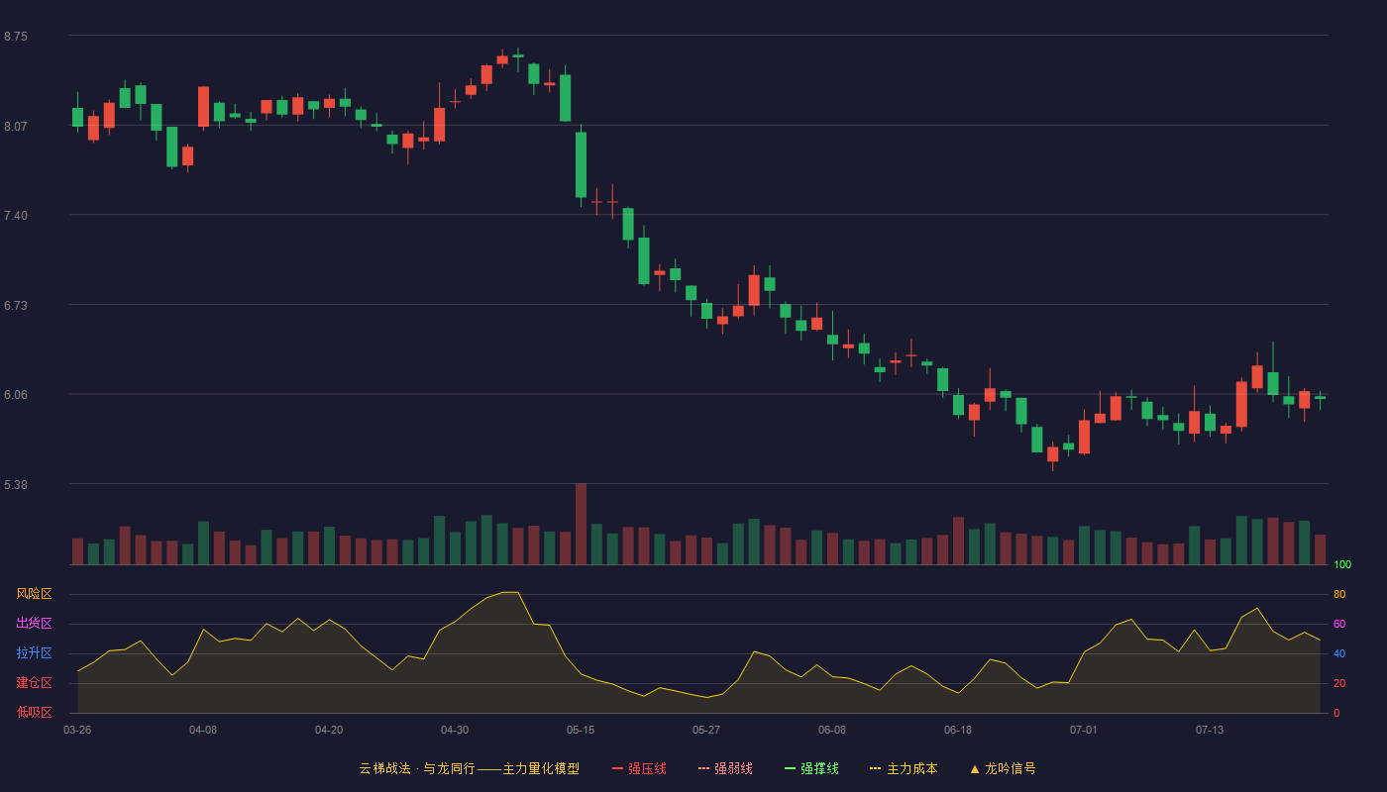Select the 低吸区 zone label
The width and height of the screenshot is (1387, 792).
click(x=34, y=712)
